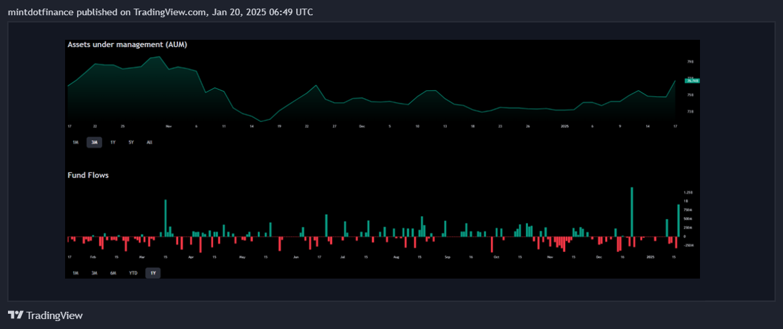The width and height of the screenshot is (783, 329).
Task: Click the 'May' label on Fund Flows axis
Action: pyautogui.click(x=242, y=257)
